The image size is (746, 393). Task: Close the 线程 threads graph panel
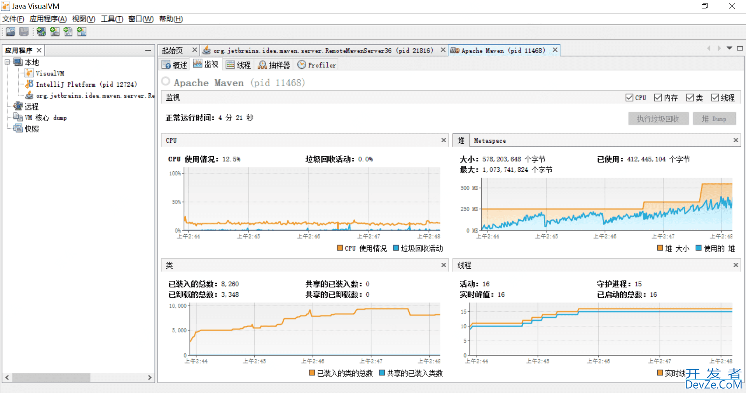coord(736,265)
